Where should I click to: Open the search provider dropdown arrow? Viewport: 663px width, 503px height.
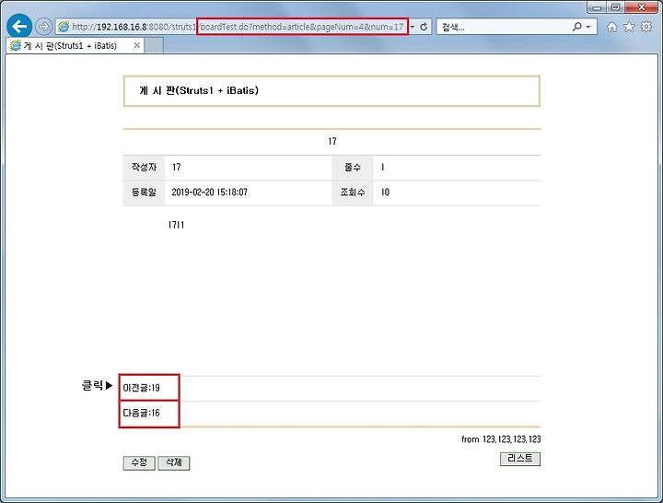point(588,27)
